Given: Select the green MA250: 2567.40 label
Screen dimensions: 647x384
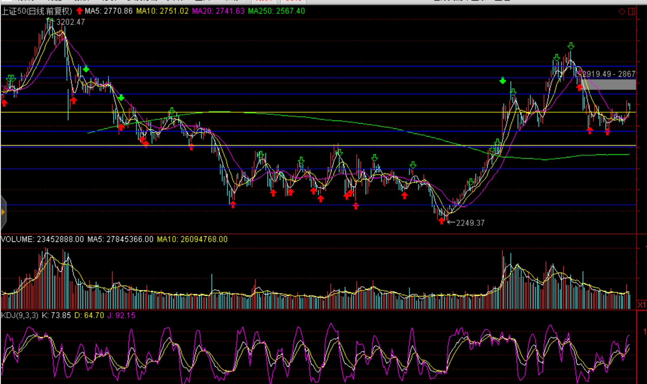Looking at the screenshot, I should (x=276, y=11).
